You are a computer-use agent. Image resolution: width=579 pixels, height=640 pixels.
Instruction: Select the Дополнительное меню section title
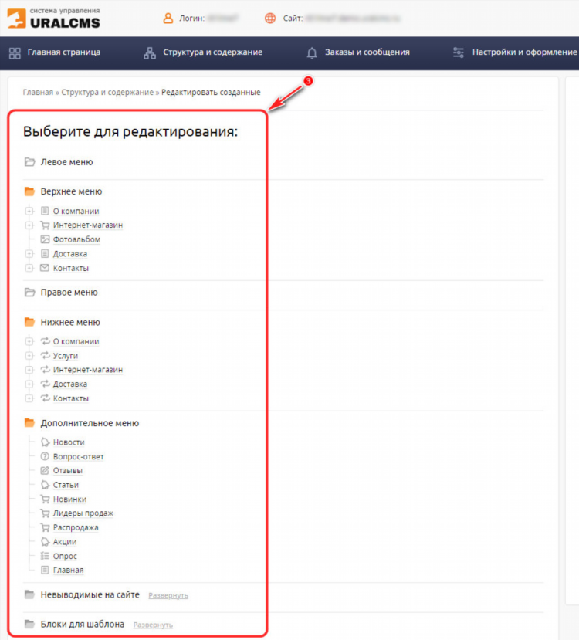(90, 423)
